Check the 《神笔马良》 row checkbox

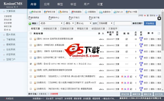(31, 45)
